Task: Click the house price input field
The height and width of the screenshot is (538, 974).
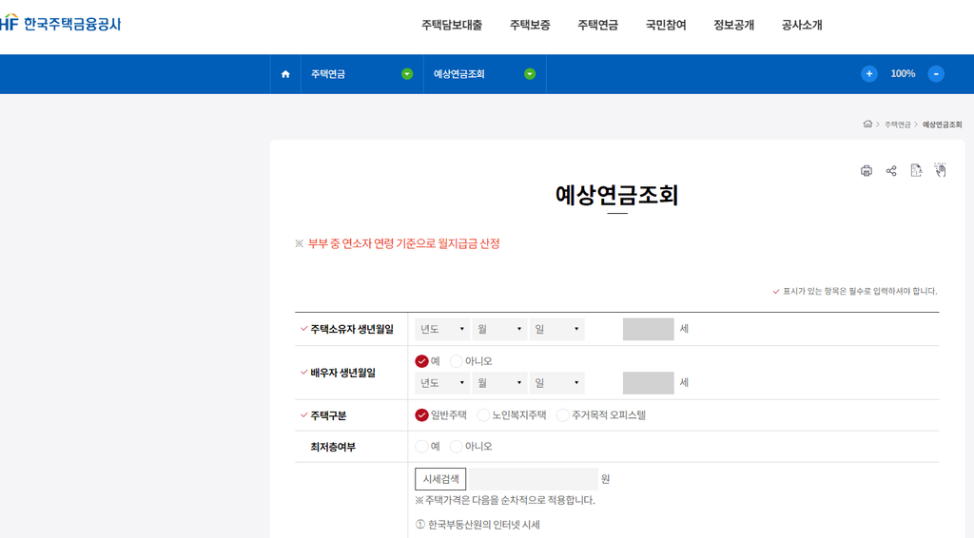Action: [x=533, y=479]
